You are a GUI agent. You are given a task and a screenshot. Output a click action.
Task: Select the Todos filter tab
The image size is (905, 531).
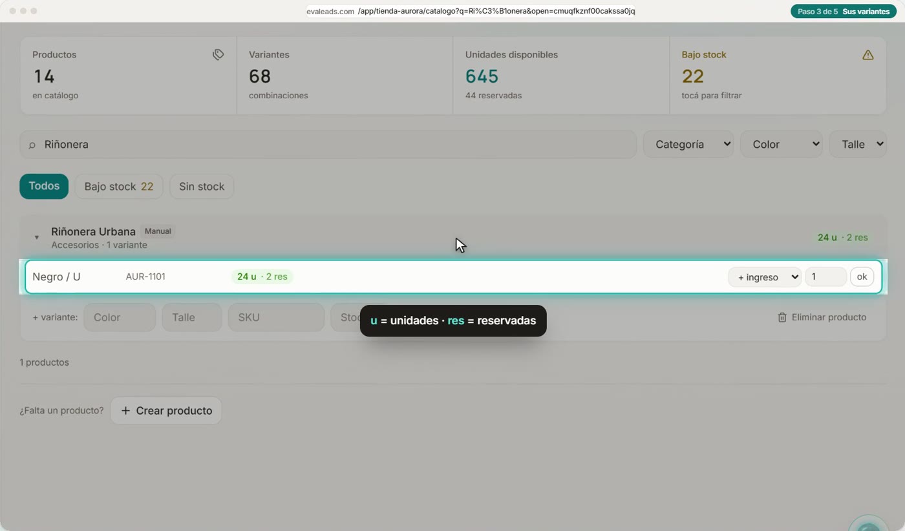tap(44, 186)
